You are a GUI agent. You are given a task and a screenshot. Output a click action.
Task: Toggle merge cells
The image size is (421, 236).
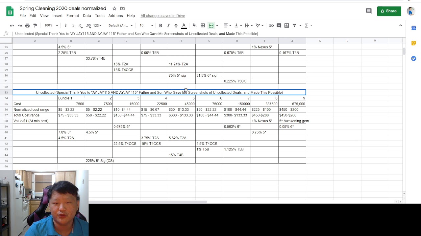211,26
